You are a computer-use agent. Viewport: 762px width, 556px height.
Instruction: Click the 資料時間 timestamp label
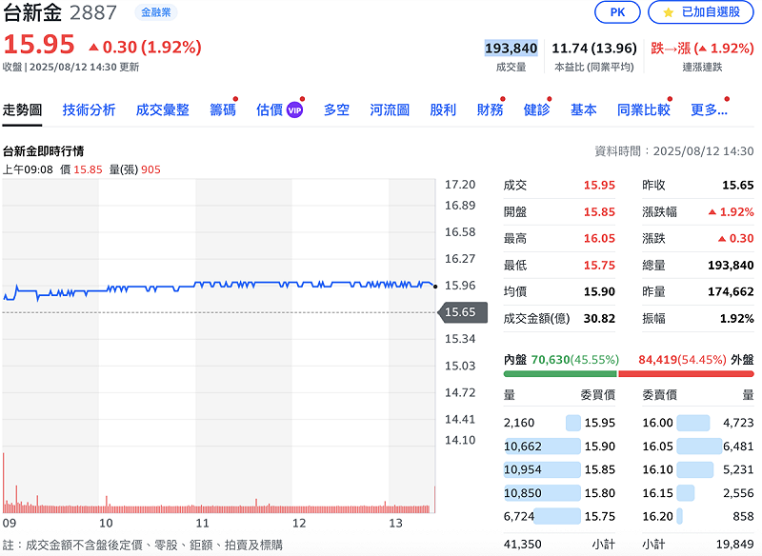click(674, 151)
